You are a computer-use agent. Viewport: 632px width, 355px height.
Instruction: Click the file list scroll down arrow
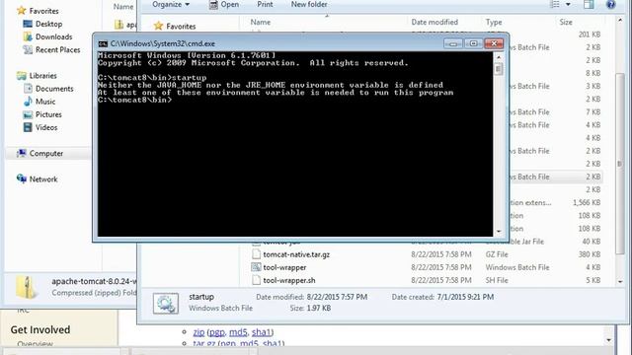click(620, 282)
